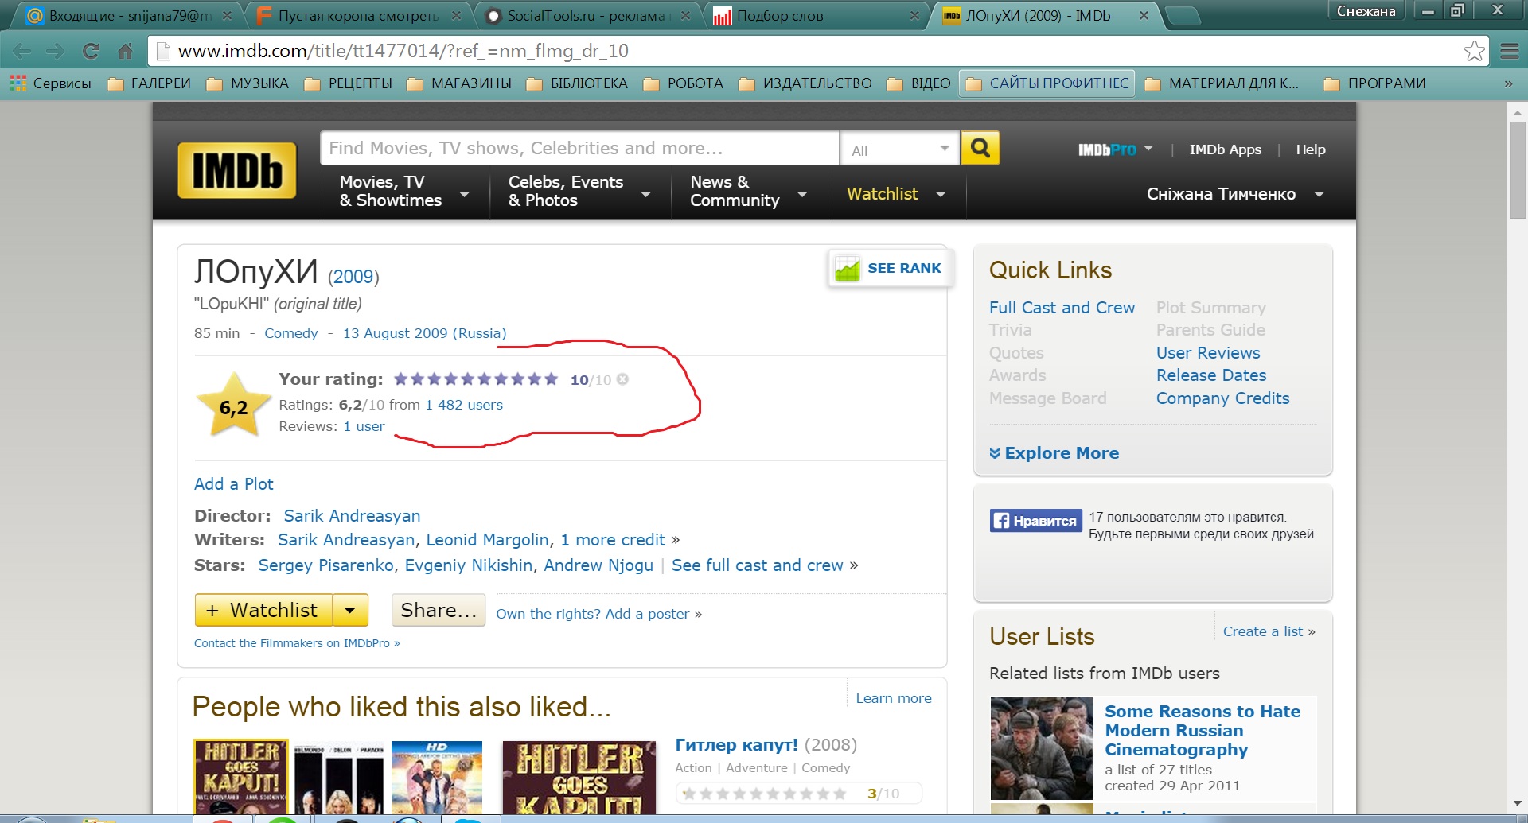Open Hitler Goes Kaput large poster
Screen dimensions: 1528x823
point(579,778)
